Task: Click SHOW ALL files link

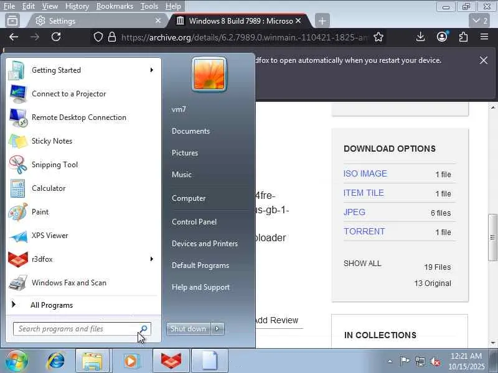Action: pos(362,264)
